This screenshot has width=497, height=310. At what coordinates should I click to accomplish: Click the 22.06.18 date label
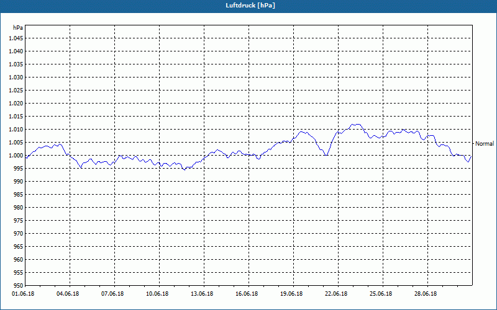pyautogui.click(x=336, y=294)
